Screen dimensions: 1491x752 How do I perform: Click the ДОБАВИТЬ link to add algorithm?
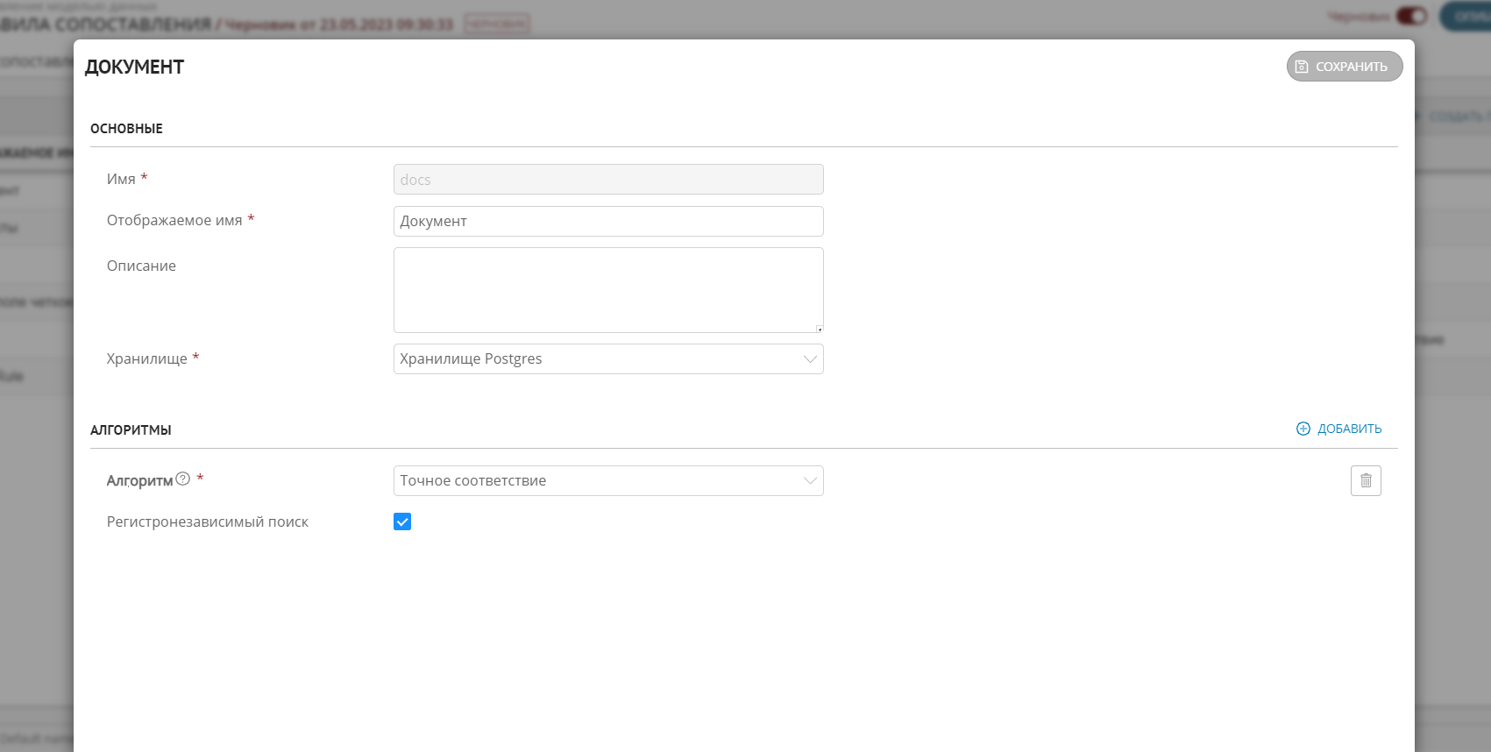pyautogui.click(x=1349, y=429)
